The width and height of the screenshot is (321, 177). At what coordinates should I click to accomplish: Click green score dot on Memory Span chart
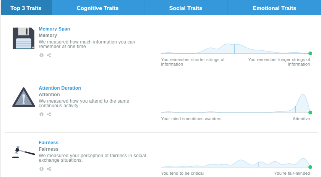(310, 53)
